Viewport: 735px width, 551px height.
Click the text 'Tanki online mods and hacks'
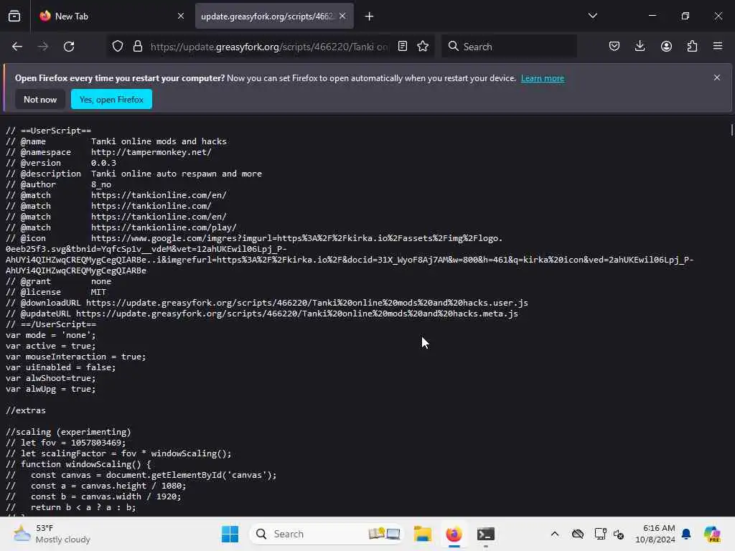159,141
